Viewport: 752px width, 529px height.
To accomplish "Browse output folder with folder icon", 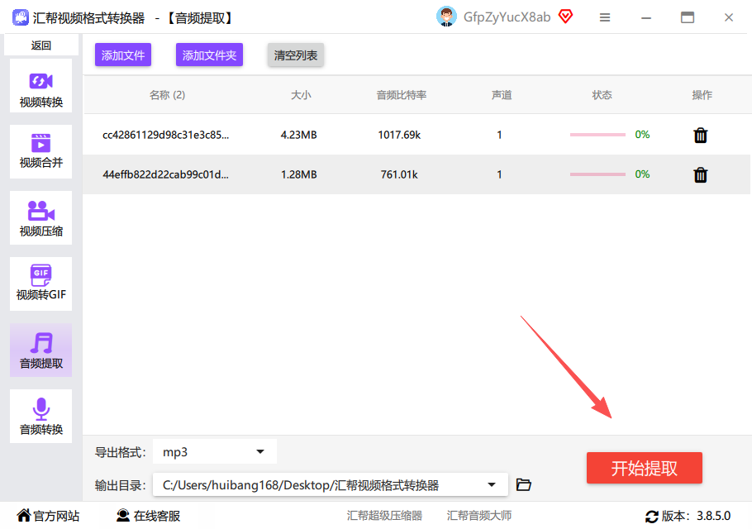I will click(x=523, y=484).
